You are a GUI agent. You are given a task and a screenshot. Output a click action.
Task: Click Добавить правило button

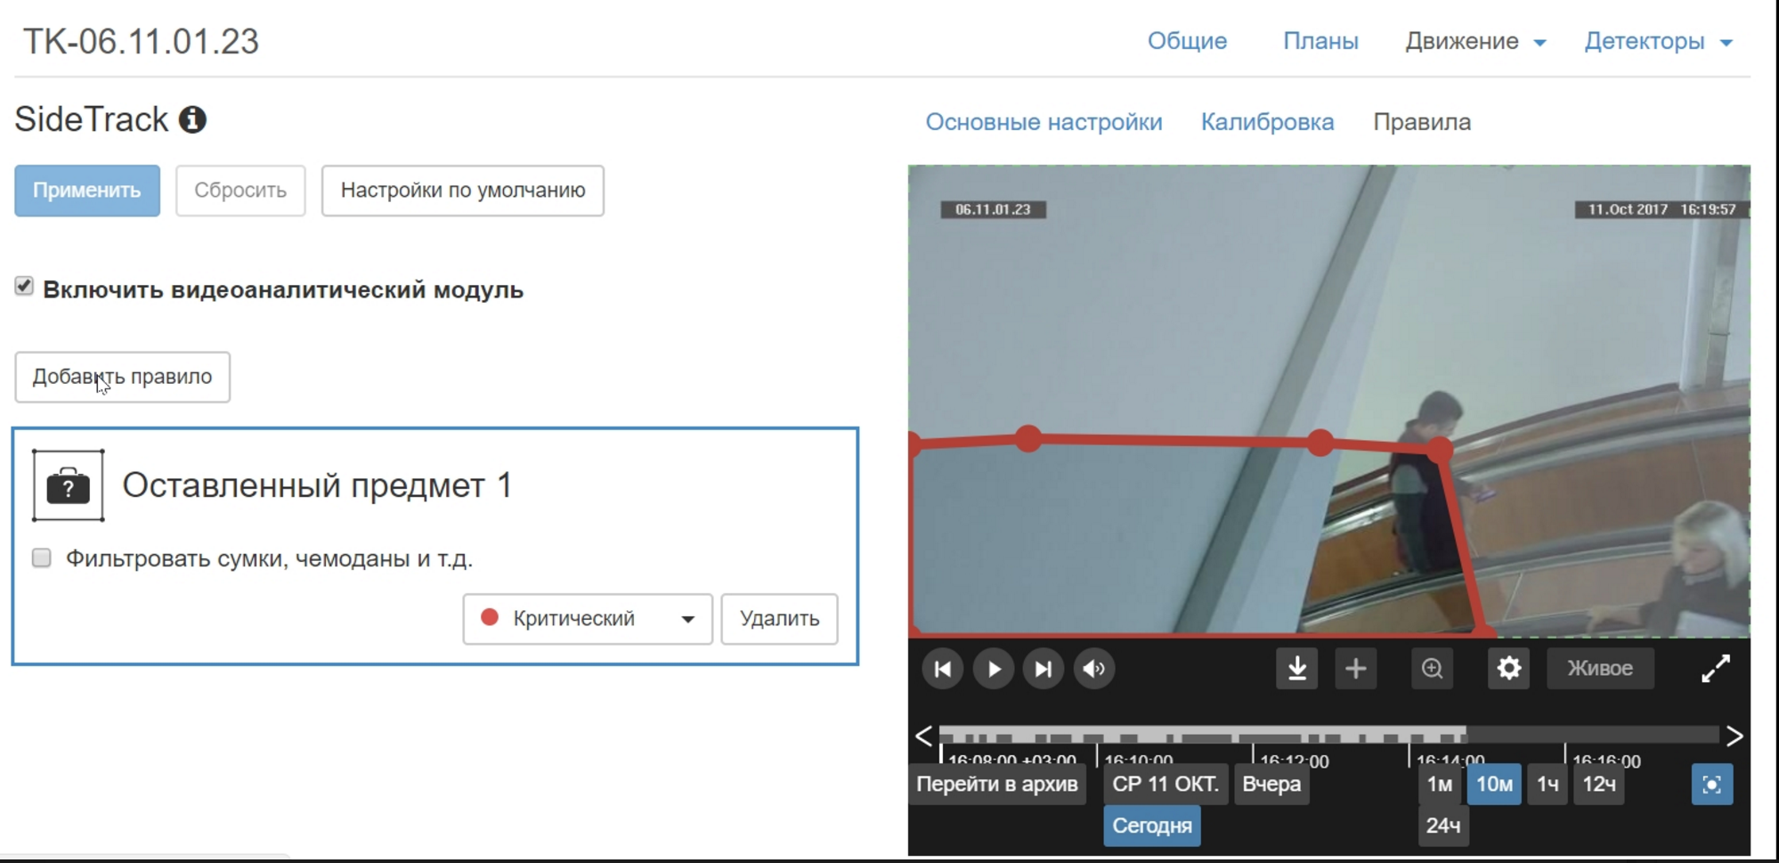tap(123, 377)
